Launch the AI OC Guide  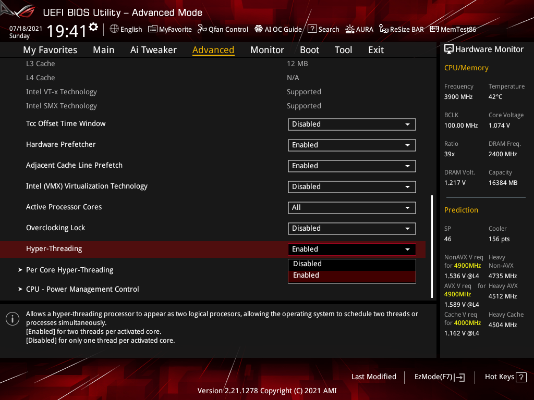278,29
